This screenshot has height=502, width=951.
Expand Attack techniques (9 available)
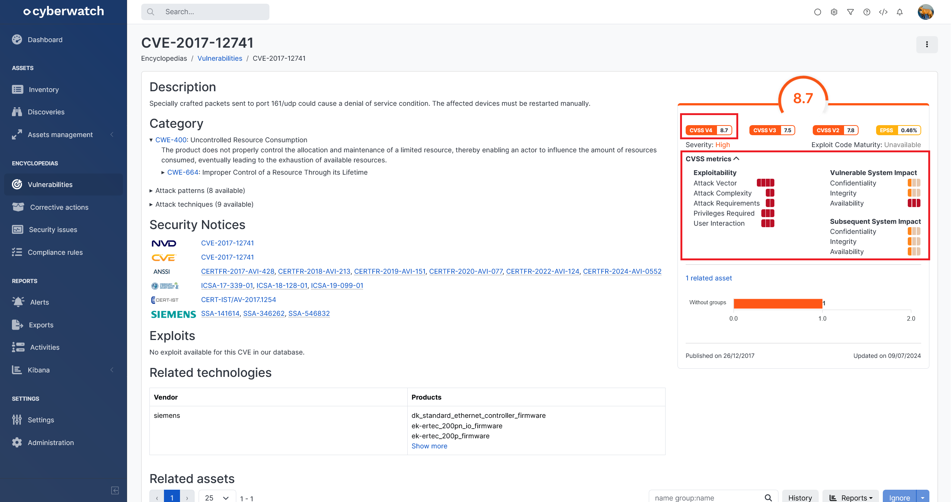click(x=201, y=204)
